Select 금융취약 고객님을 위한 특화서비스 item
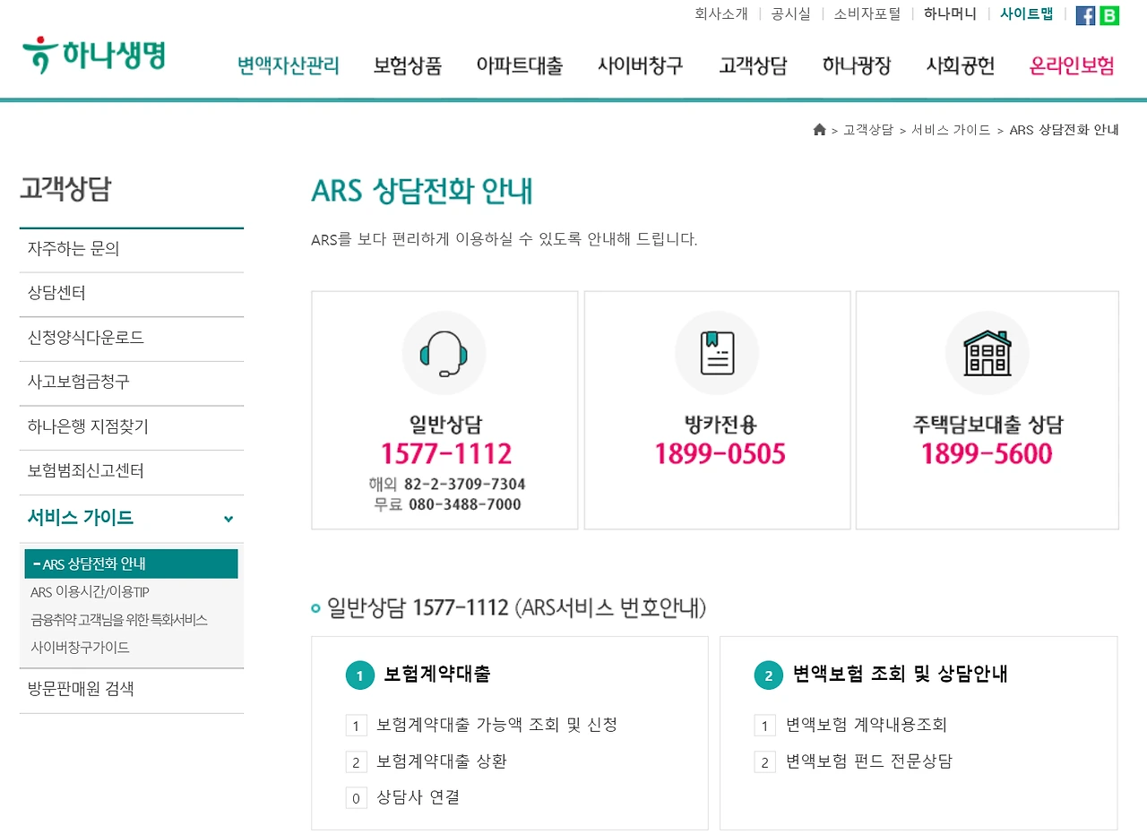Viewport: 1147px width, 834px height. [119, 620]
